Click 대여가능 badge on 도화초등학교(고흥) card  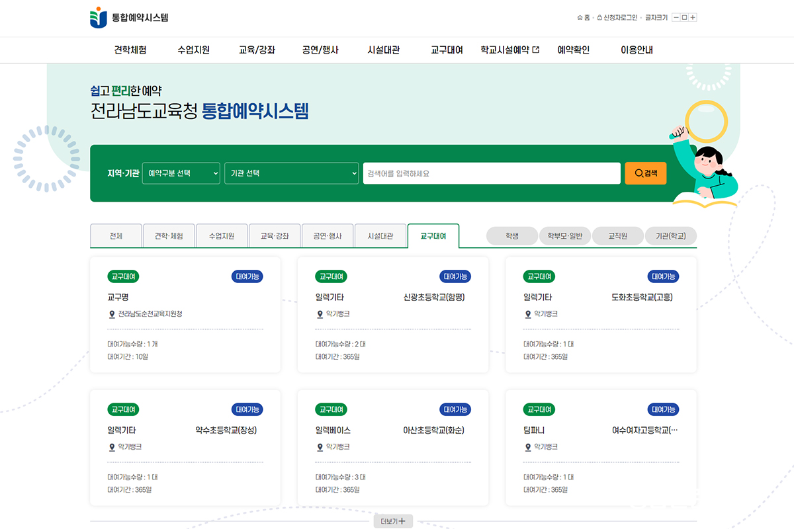tap(663, 276)
